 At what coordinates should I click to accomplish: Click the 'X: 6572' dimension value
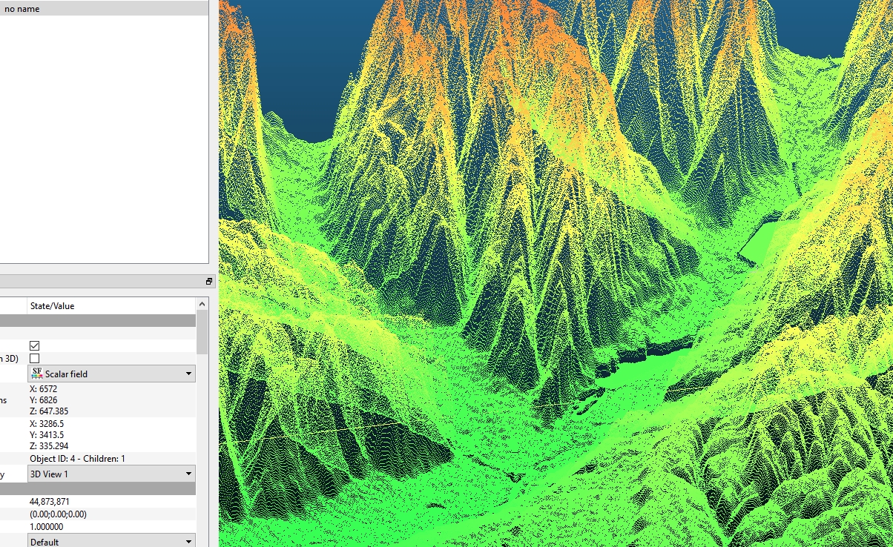tap(43, 388)
